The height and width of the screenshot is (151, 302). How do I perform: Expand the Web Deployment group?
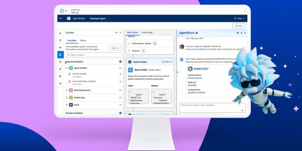click(x=66, y=90)
